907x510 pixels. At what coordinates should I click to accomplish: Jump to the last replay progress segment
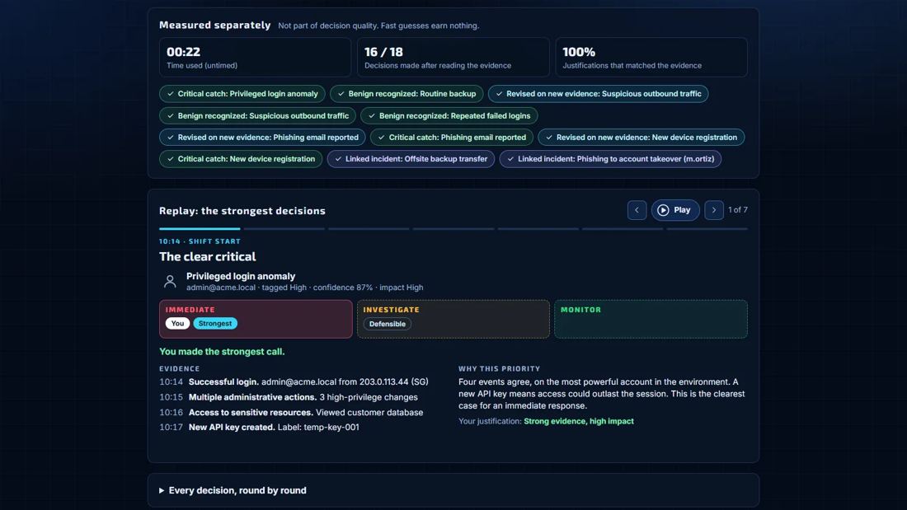707,229
